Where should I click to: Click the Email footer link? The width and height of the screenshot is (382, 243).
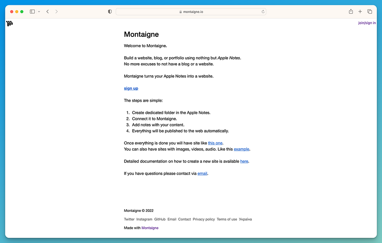click(x=172, y=219)
